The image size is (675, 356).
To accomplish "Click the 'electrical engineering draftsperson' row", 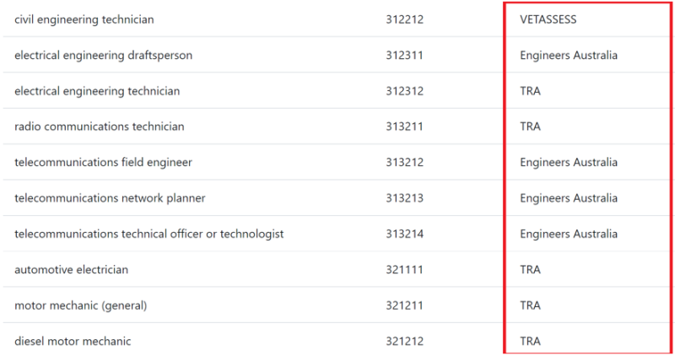I will point(103,55).
